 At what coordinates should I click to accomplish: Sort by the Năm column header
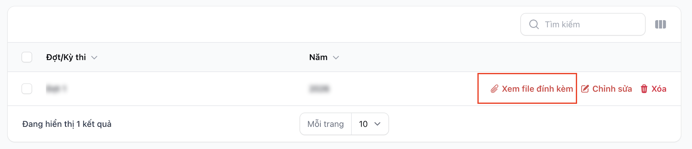tap(318, 57)
